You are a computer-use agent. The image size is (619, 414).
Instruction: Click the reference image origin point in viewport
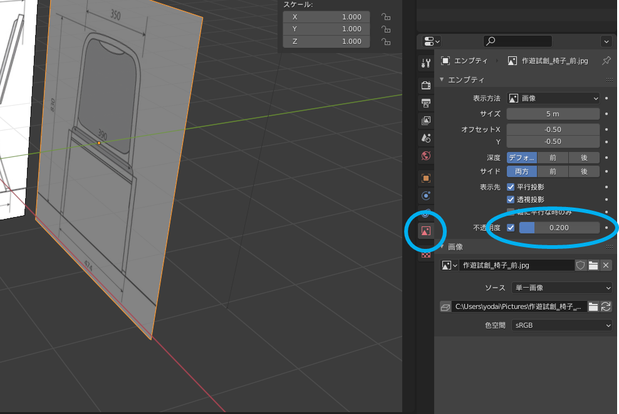(99, 143)
